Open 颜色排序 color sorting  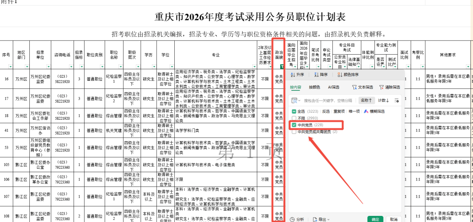pyautogui.click(x=348, y=75)
